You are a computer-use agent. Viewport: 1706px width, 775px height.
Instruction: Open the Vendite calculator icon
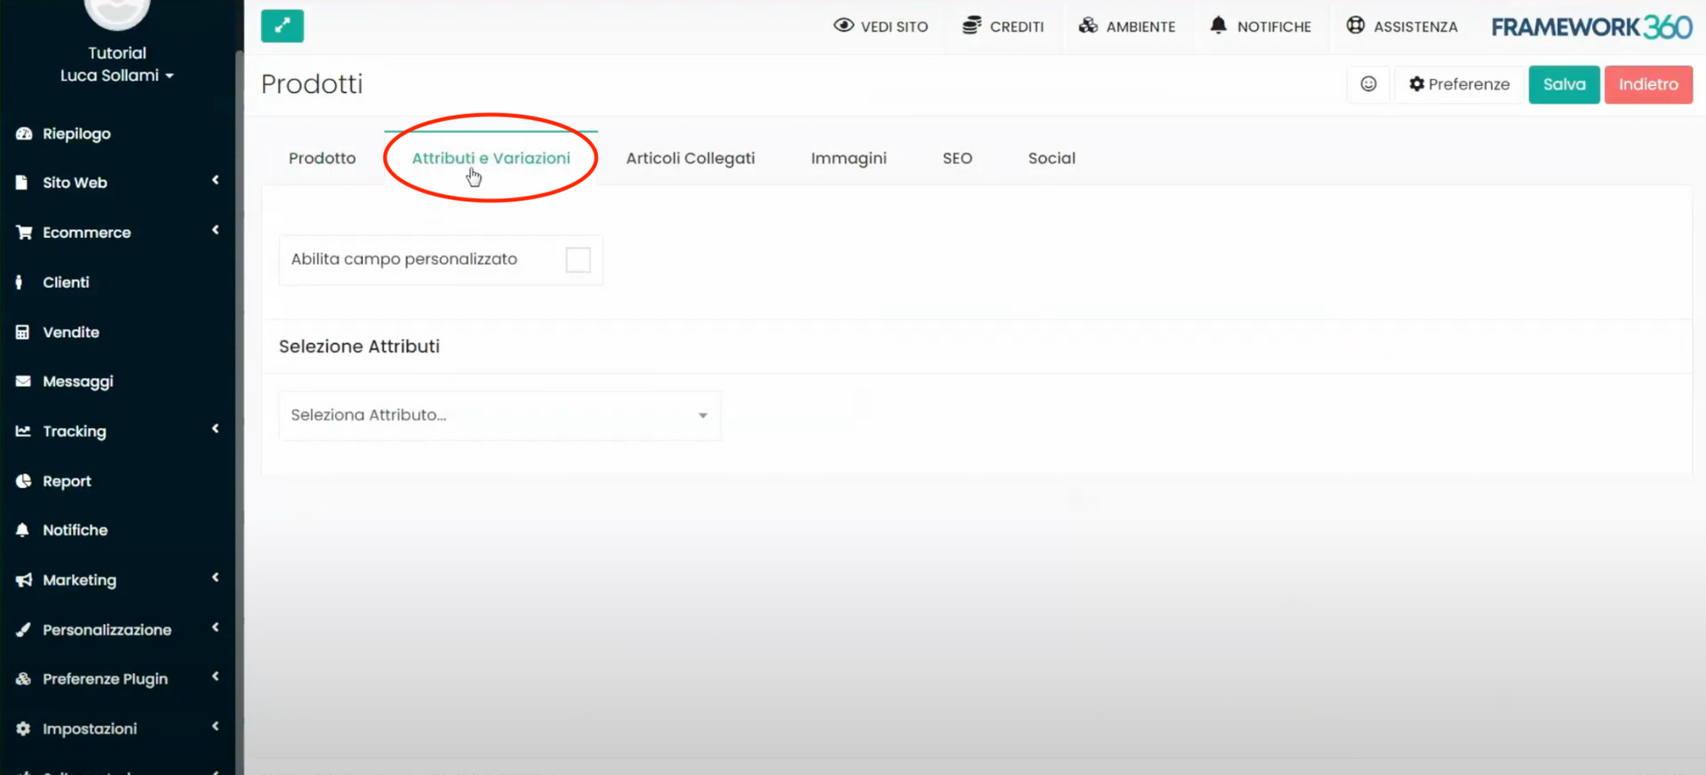24,332
